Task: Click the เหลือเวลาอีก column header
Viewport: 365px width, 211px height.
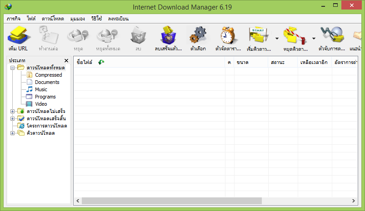Action: click(315, 62)
